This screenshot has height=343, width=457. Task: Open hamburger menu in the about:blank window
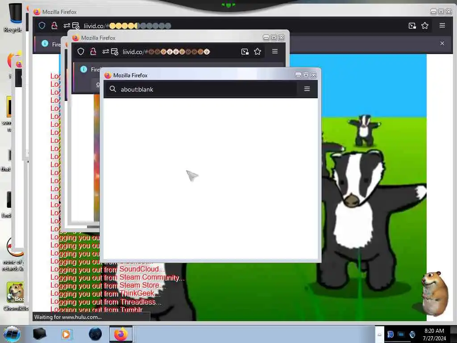click(x=307, y=89)
